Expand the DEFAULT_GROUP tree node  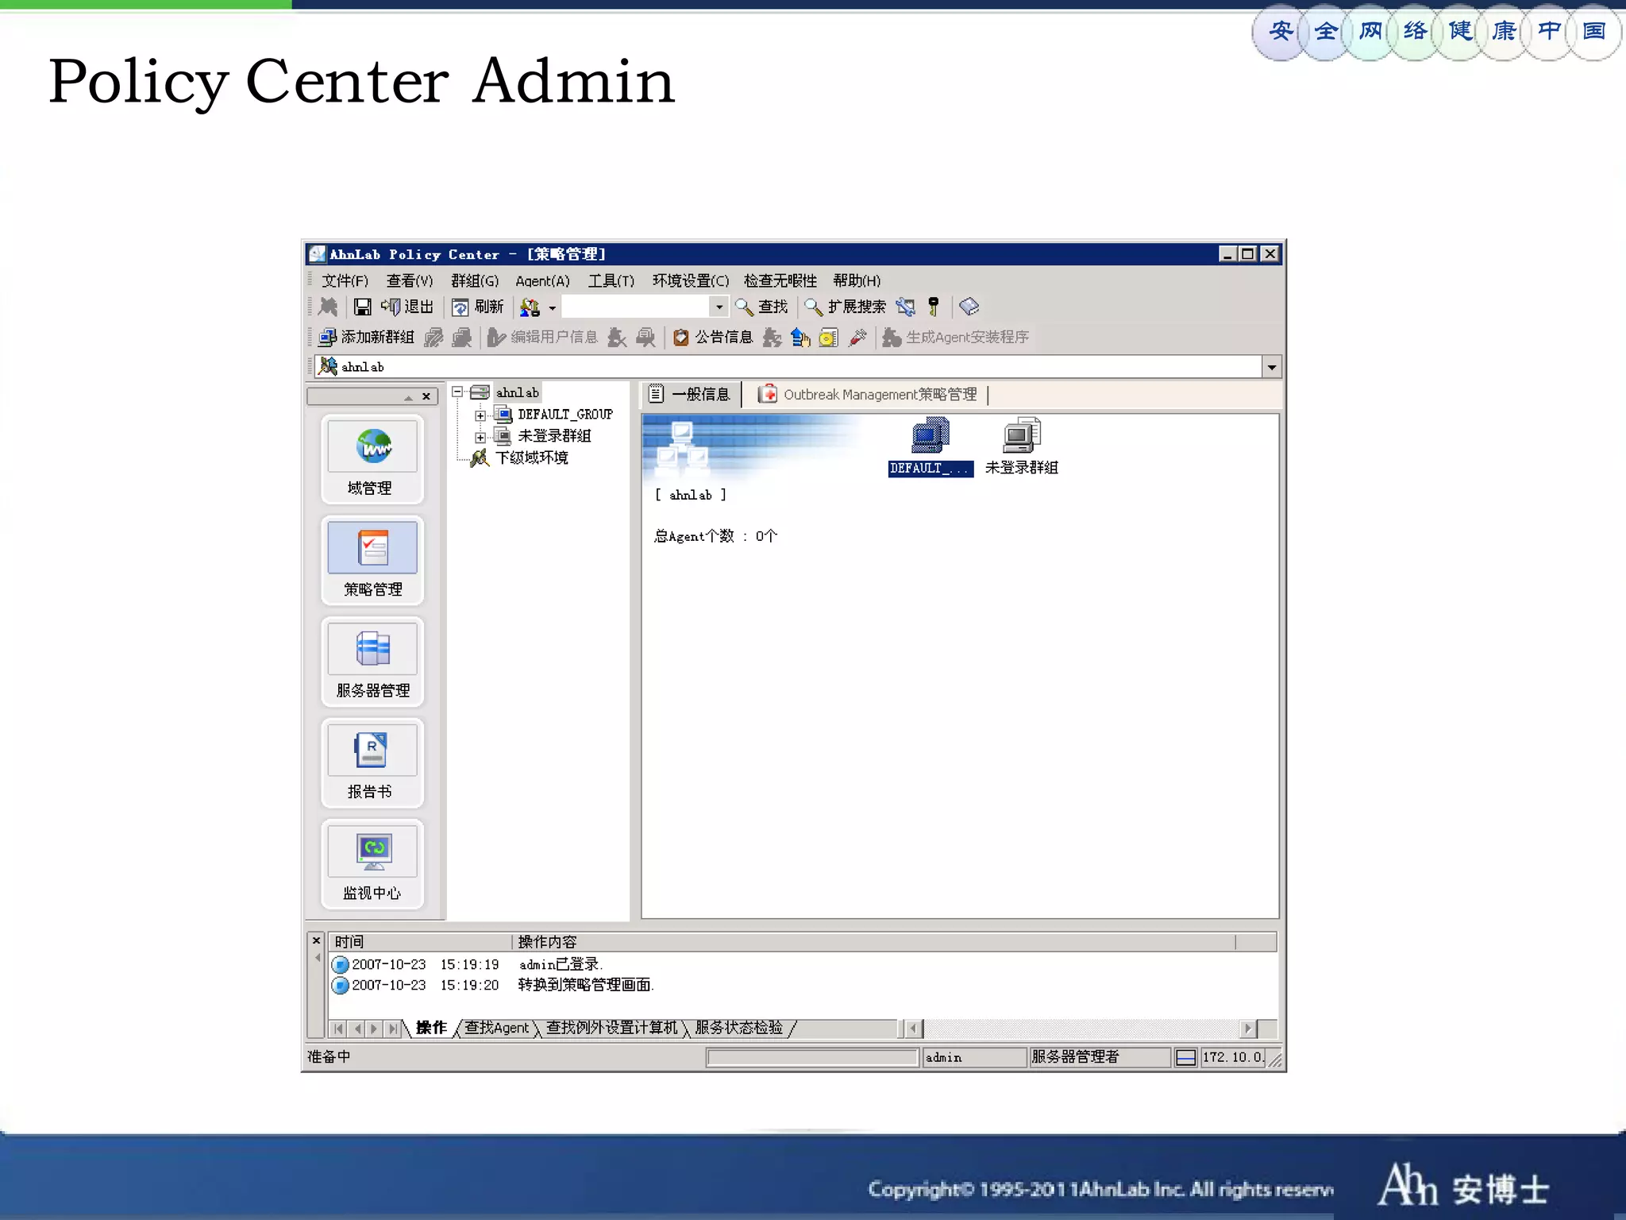pyautogui.click(x=480, y=415)
